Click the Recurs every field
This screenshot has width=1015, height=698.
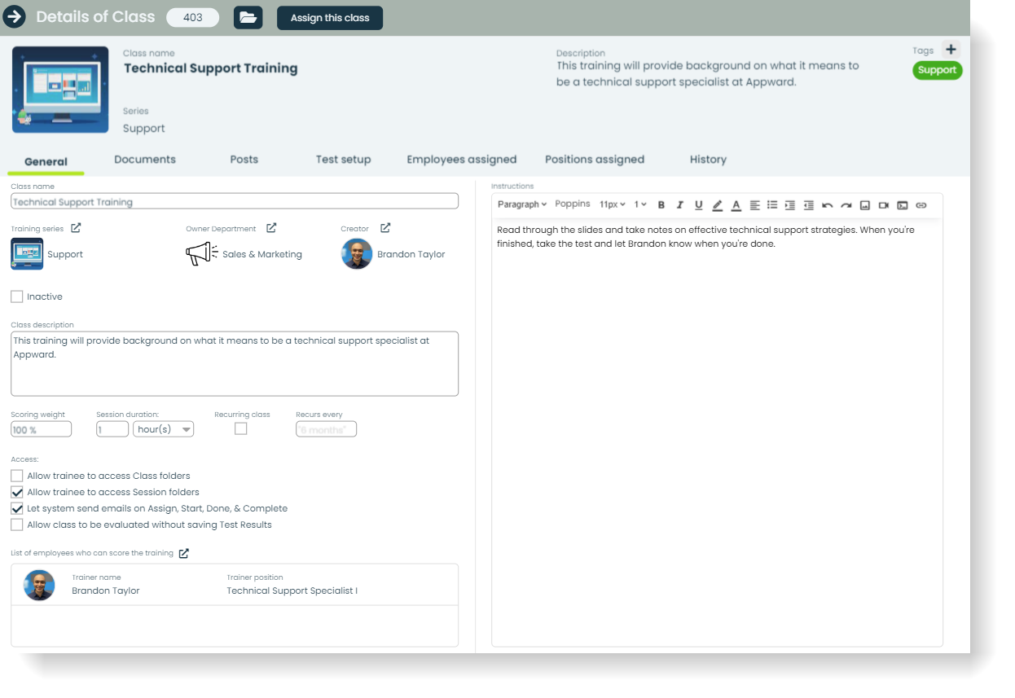click(326, 429)
